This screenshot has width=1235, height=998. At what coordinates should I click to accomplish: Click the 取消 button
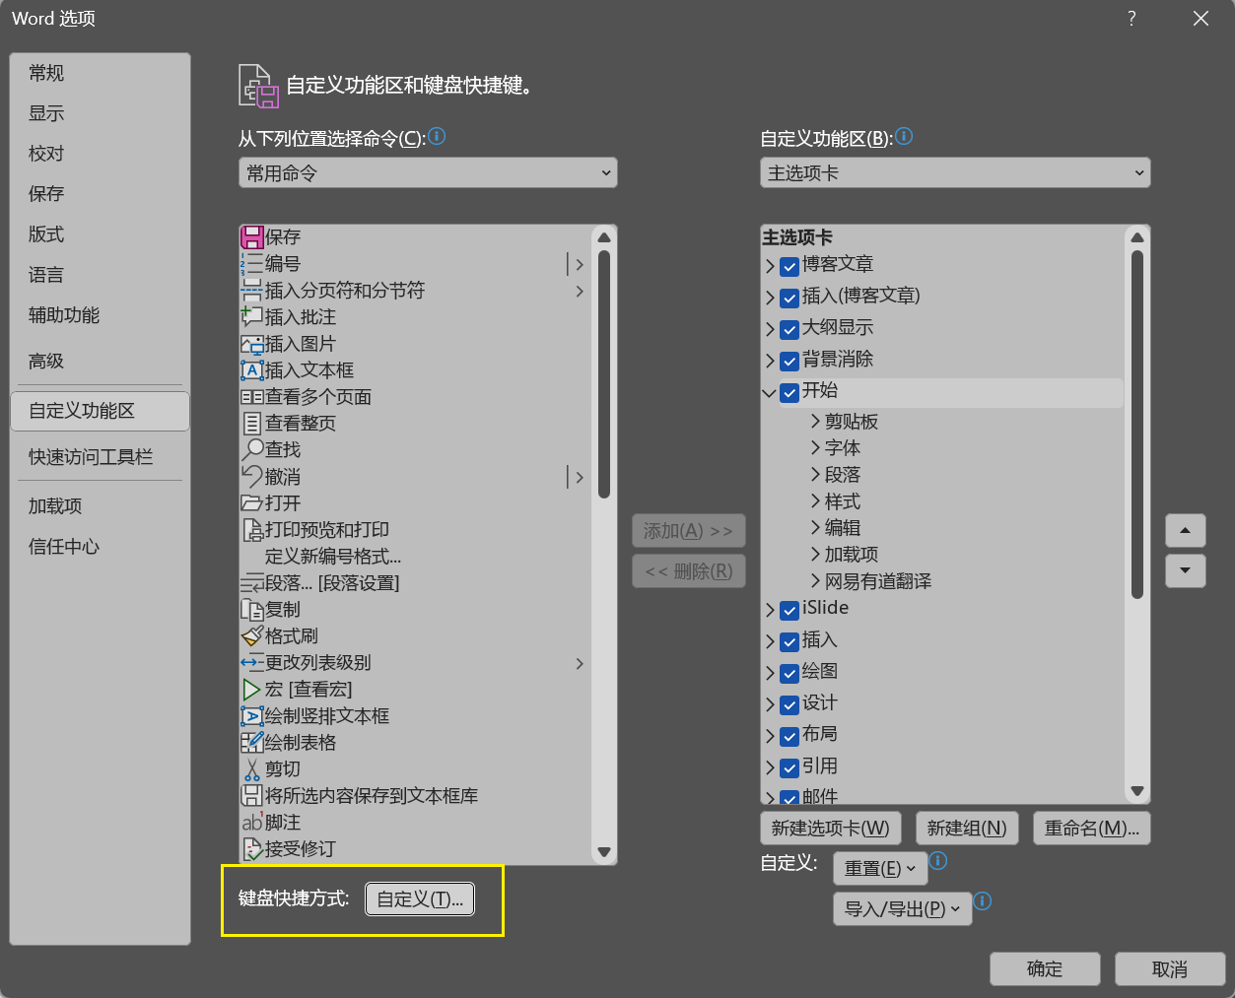[1170, 968]
